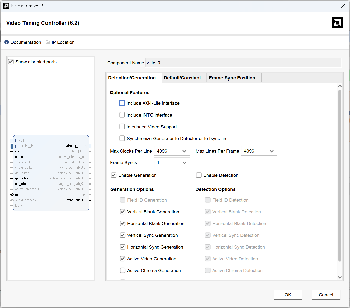350x308 pixels.
Task: Click the fsync_out[0:0] port label
Action: click(76, 200)
